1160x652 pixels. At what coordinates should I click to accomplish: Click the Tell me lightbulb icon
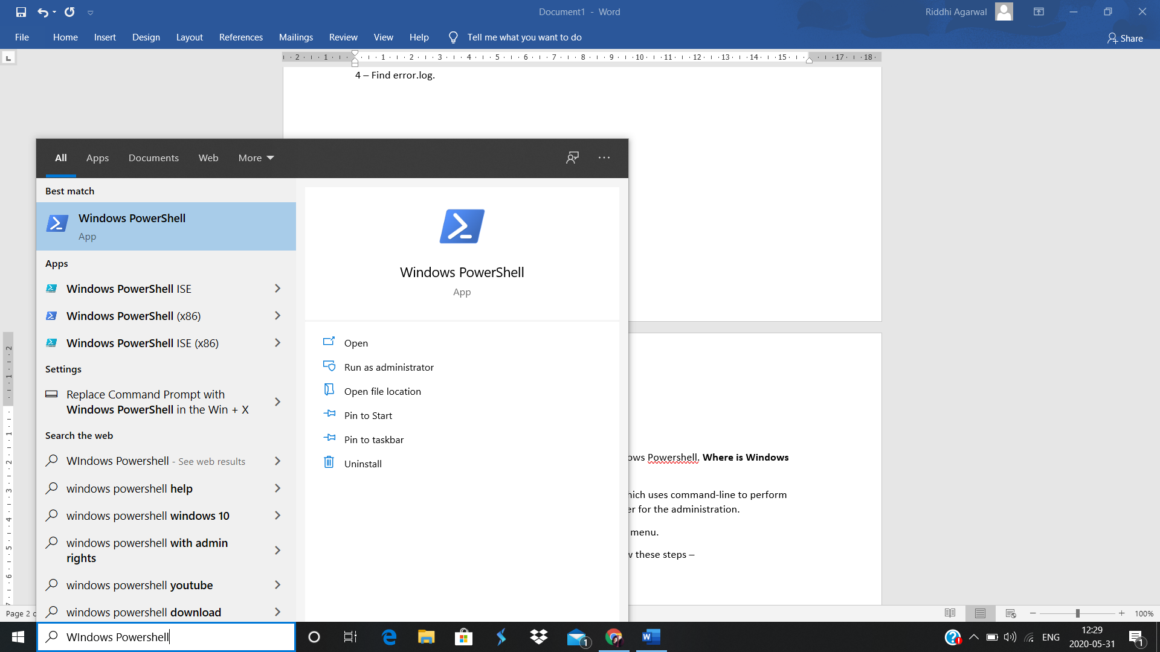tap(453, 37)
